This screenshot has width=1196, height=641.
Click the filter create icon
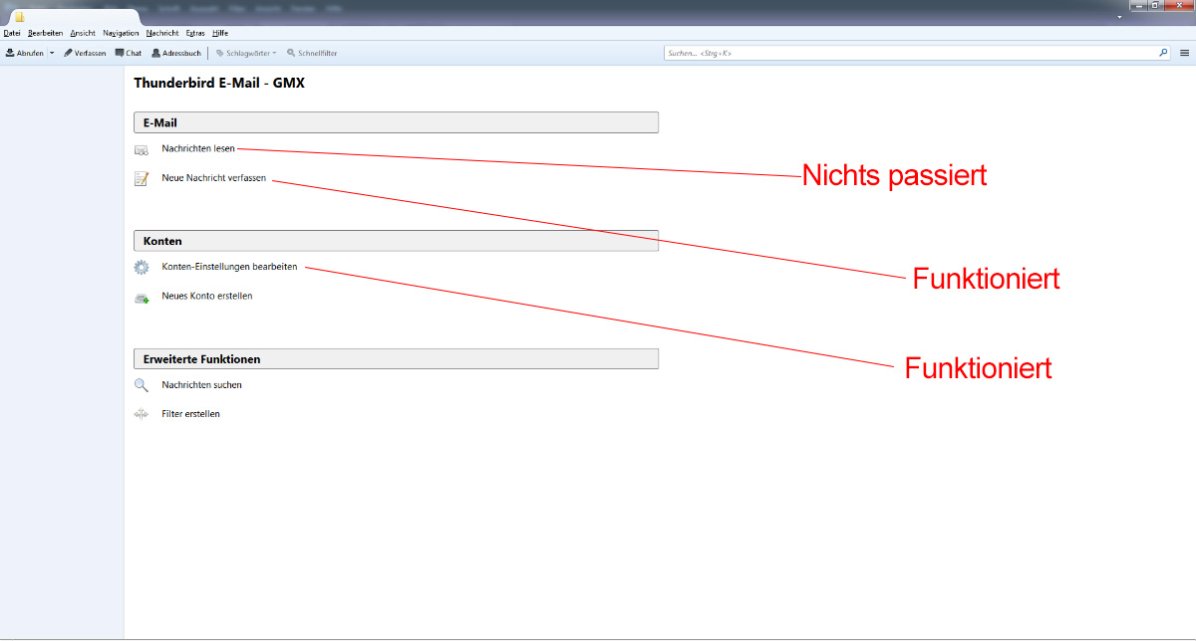pos(142,414)
